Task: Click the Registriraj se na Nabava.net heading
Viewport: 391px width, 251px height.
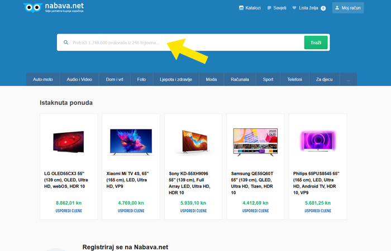Action: [125, 247]
